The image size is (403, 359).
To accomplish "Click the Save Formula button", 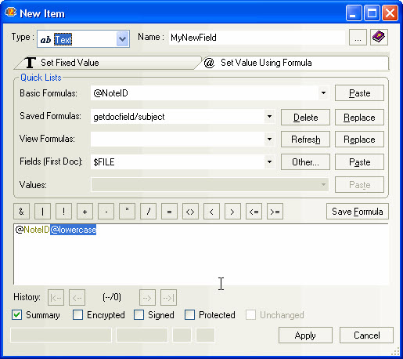I will click(358, 212).
